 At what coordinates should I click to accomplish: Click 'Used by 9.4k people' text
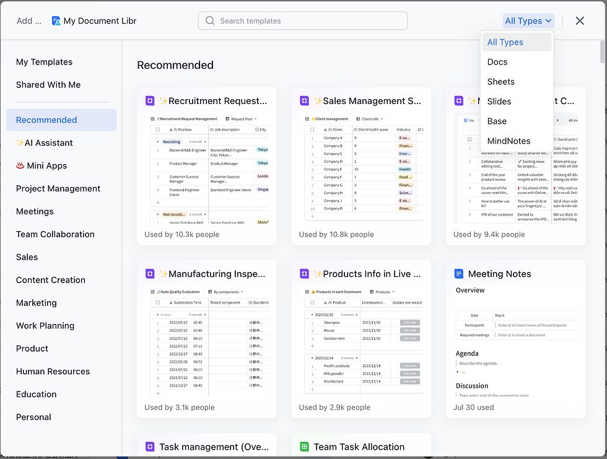(x=489, y=235)
